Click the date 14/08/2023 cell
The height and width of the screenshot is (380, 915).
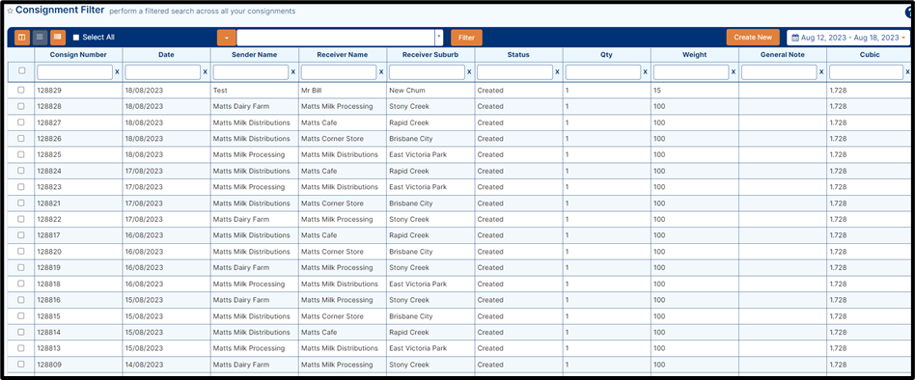point(166,365)
